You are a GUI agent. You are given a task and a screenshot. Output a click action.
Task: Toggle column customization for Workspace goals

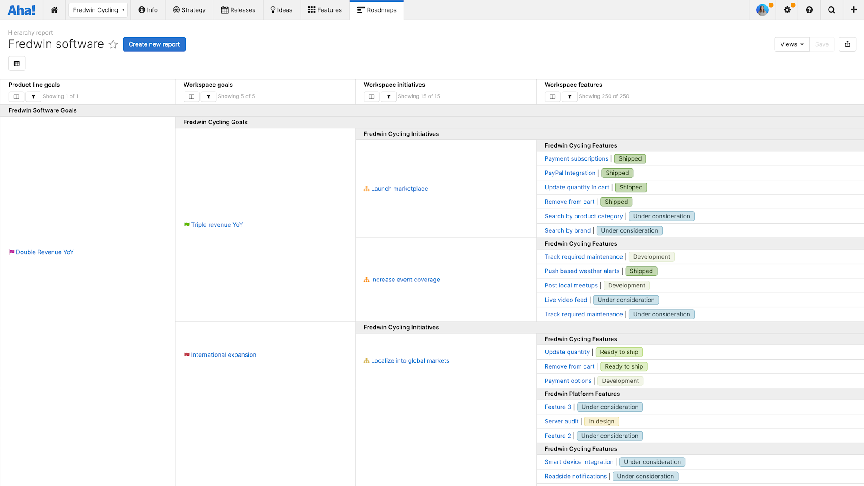(191, 97)
